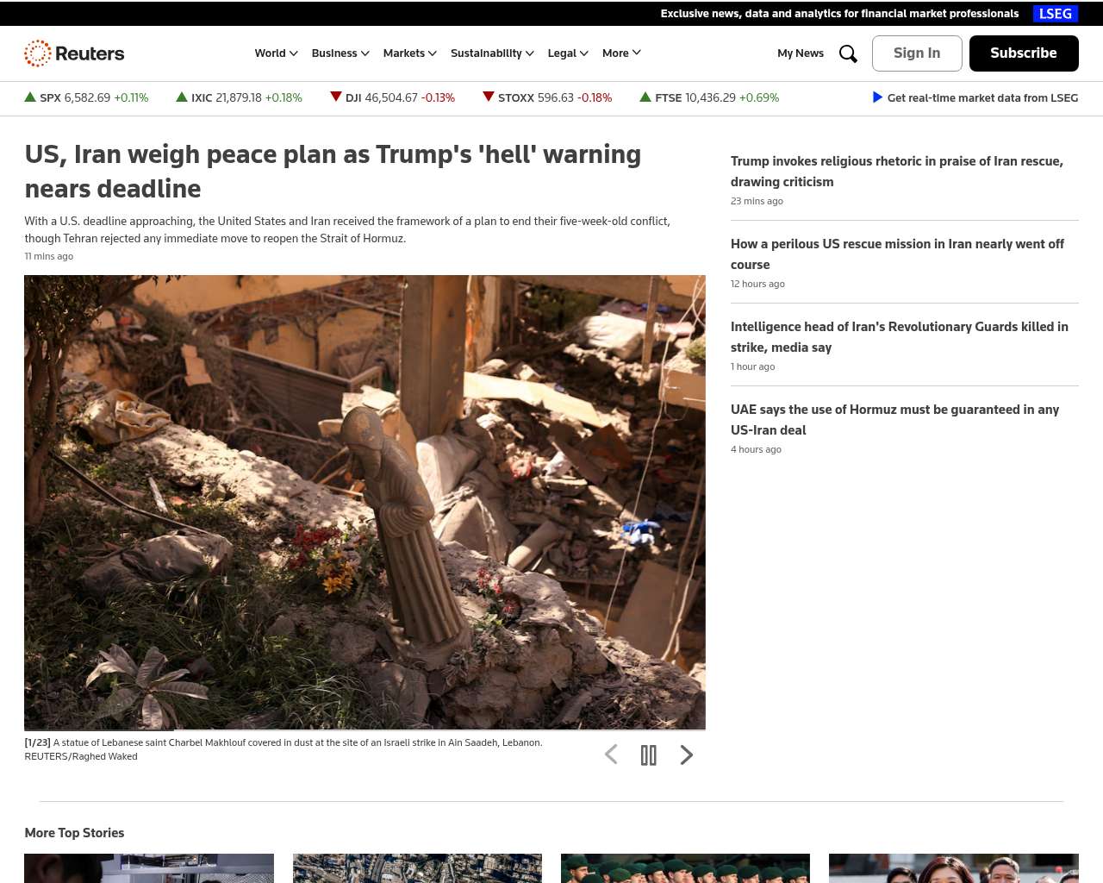Click the blue arrow beside LSEG market data
This screenshot has width=1103, height=883.
click(x=877, y=97)
